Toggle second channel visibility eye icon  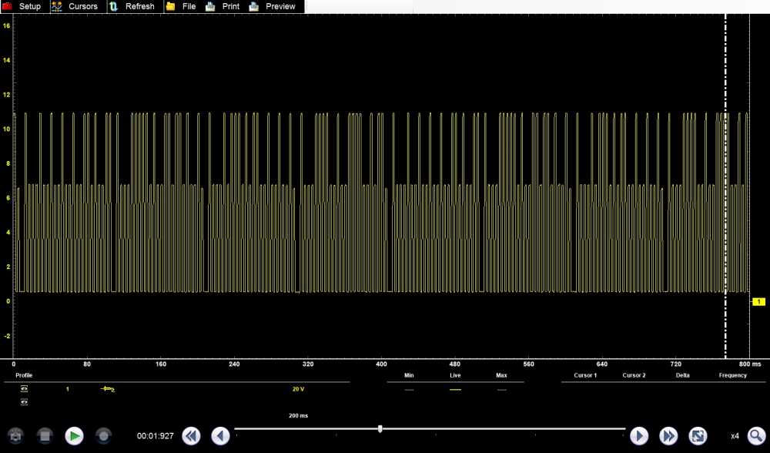(24, 402)
